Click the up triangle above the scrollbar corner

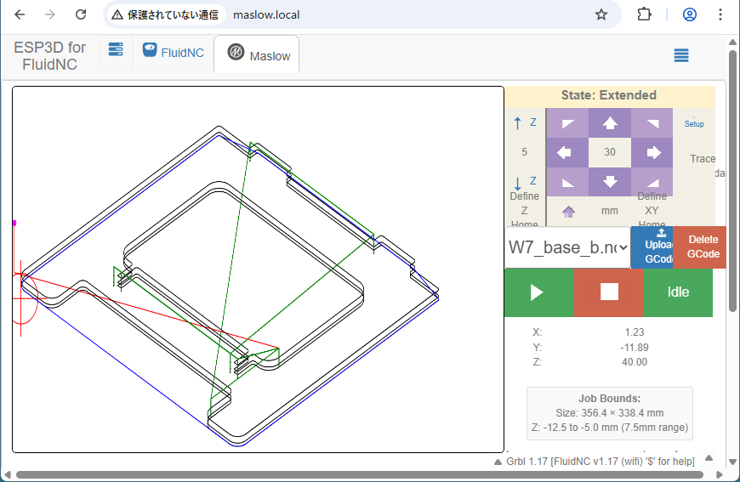709,458
